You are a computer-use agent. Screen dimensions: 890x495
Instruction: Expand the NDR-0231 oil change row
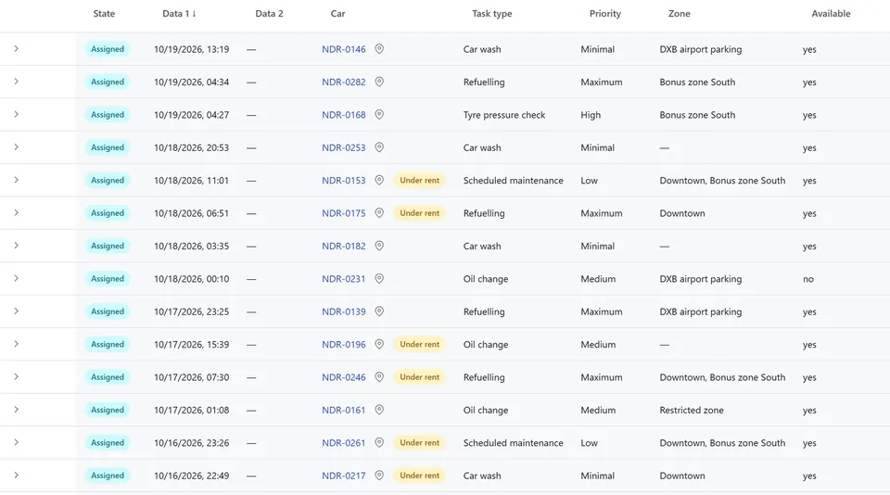(17, 279)
